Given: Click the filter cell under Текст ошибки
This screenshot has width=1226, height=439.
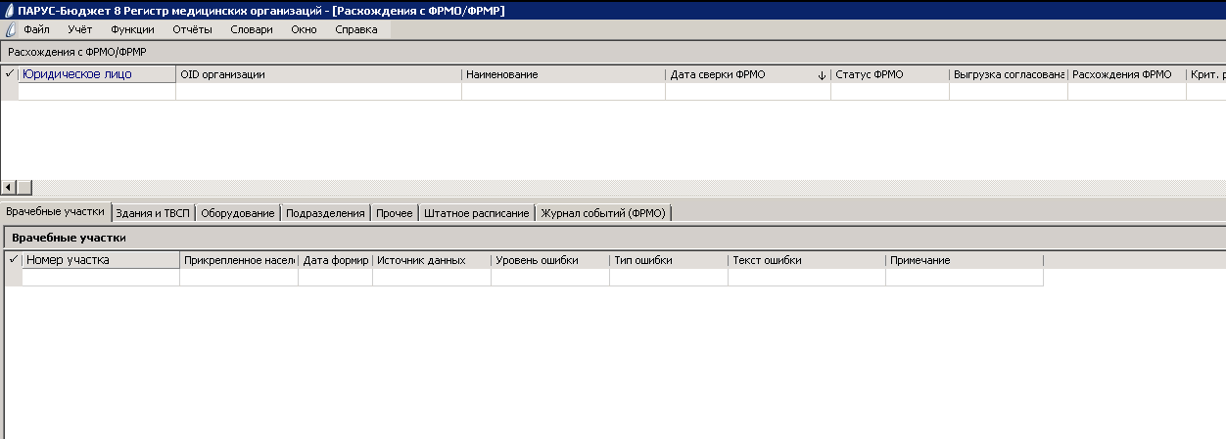Looking at the screenshot, I should (x=806, y=278).
